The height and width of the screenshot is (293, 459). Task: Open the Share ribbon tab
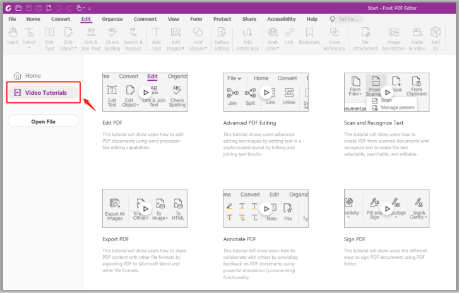(x=249, y=19)
